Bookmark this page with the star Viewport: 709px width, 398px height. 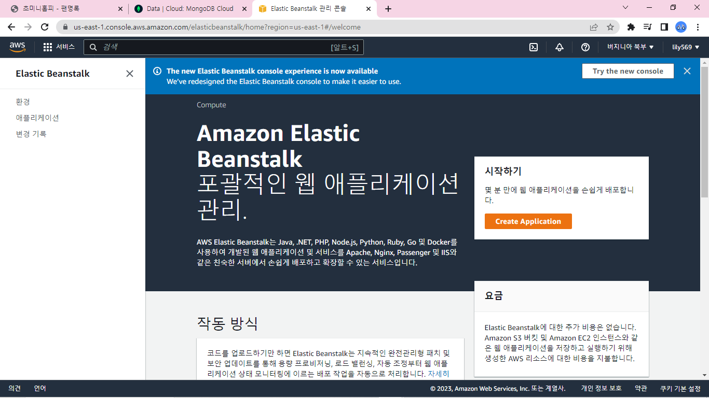point(610,27)
